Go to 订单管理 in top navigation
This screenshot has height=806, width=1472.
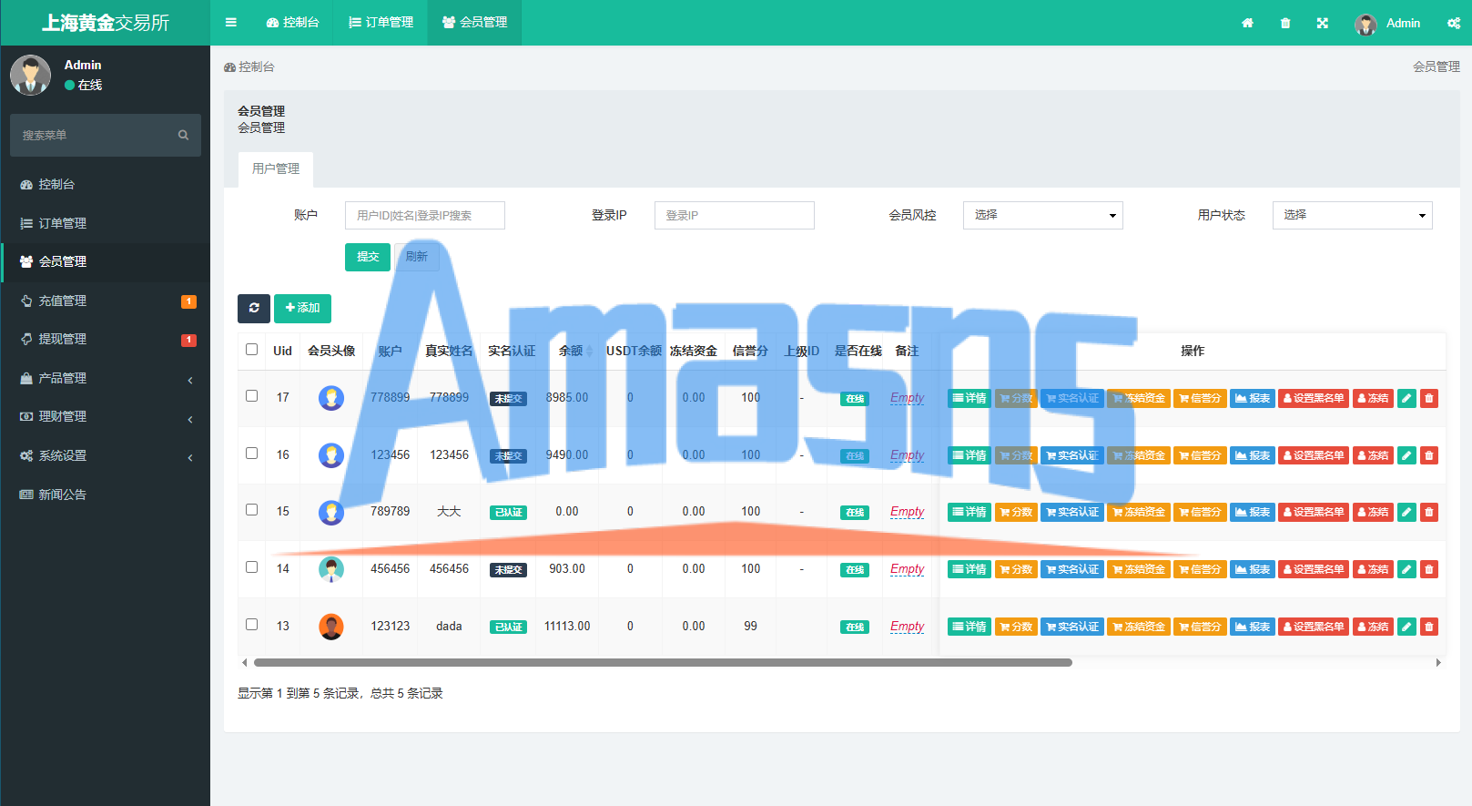click(381, 23)
